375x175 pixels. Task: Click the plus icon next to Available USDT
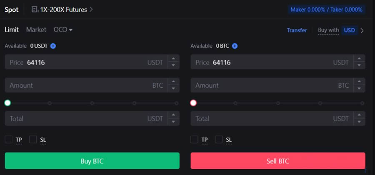53,46
